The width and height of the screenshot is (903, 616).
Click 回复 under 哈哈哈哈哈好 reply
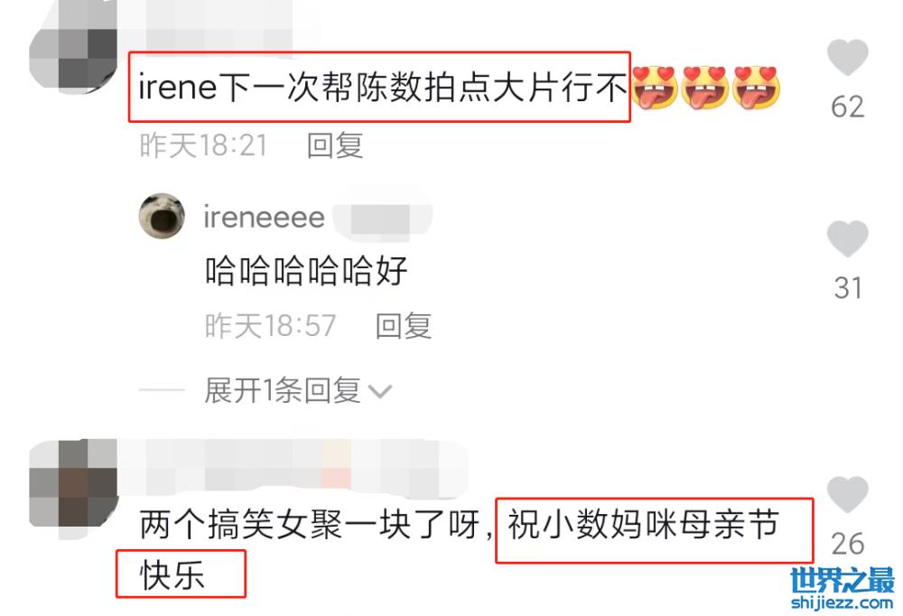point(403,325)
